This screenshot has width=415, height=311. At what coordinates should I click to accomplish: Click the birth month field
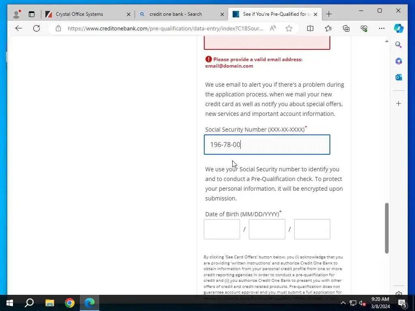[222, 229]
